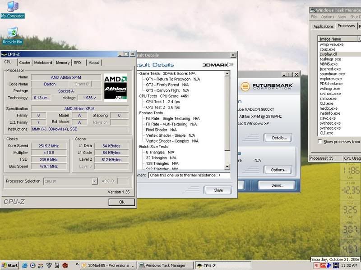Click the scroll up arrow in Result Details
361x270 pixels.
[x=227, y=74]
